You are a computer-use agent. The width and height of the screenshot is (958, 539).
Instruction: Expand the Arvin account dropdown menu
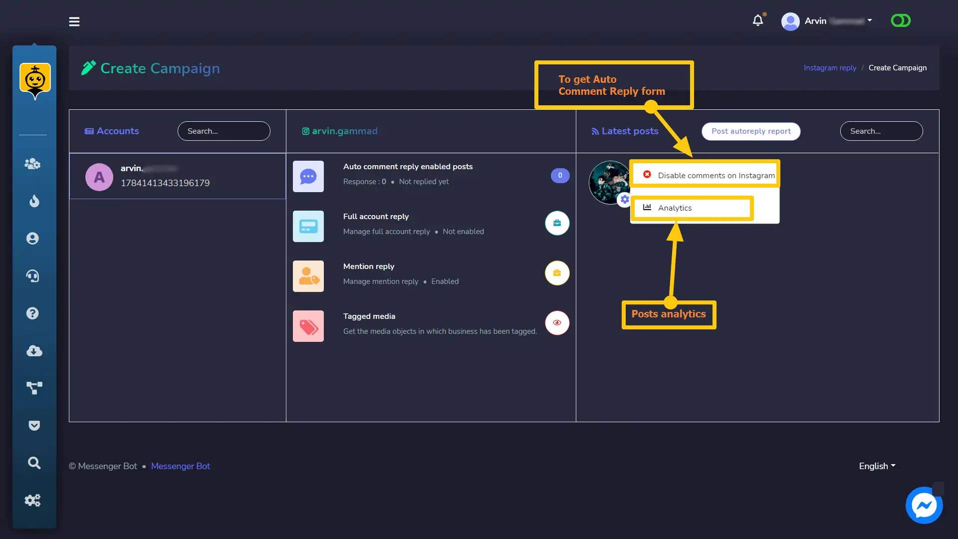click(x=870, y=20)
